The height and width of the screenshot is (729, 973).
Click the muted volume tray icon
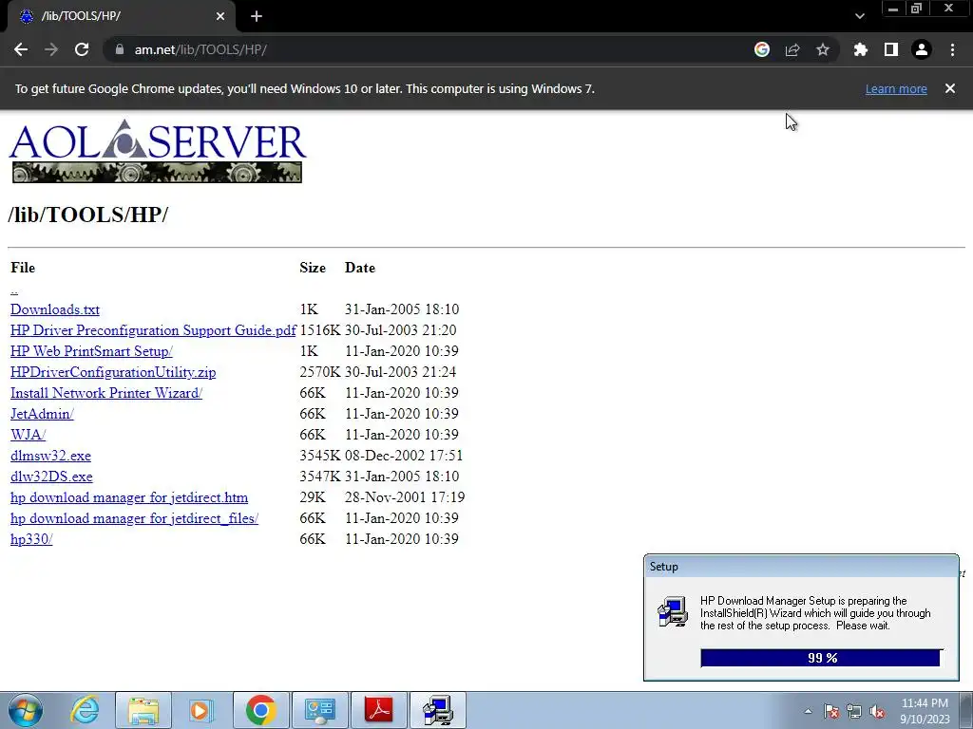pyautogui.click(x=877, y=712)
